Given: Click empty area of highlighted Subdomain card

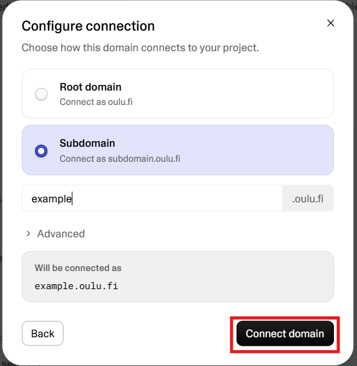Looking at the screenshot, I should [257, 150].
